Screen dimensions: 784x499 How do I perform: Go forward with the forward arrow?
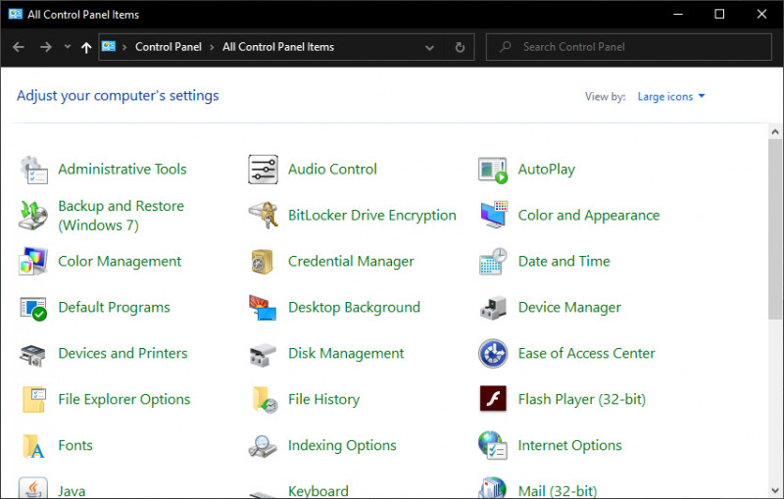[x=45, y=47]
